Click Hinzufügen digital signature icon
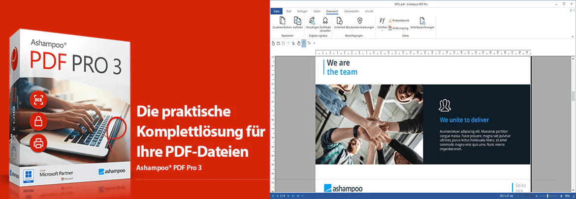Viewport: 576px width, 199px height. [x=312, y=21]
